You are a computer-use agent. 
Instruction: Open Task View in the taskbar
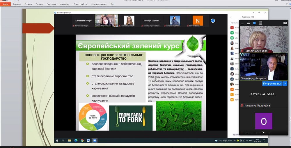pyautogui.click(x=63, y=140)
